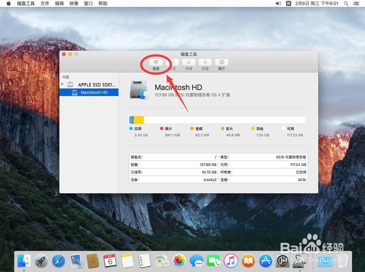Click the disk usage bar

tap(218, 120)
